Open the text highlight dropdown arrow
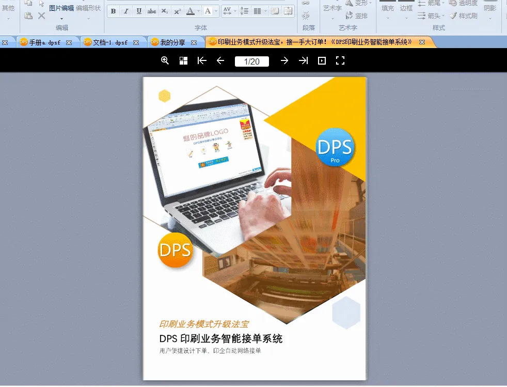 click(x=216, y=11)
